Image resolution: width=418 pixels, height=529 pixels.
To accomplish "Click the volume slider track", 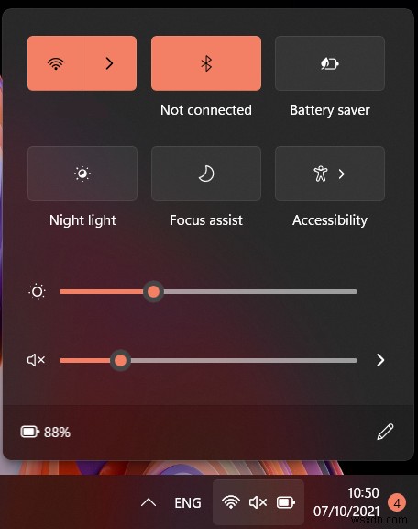I will pos(208,360).
